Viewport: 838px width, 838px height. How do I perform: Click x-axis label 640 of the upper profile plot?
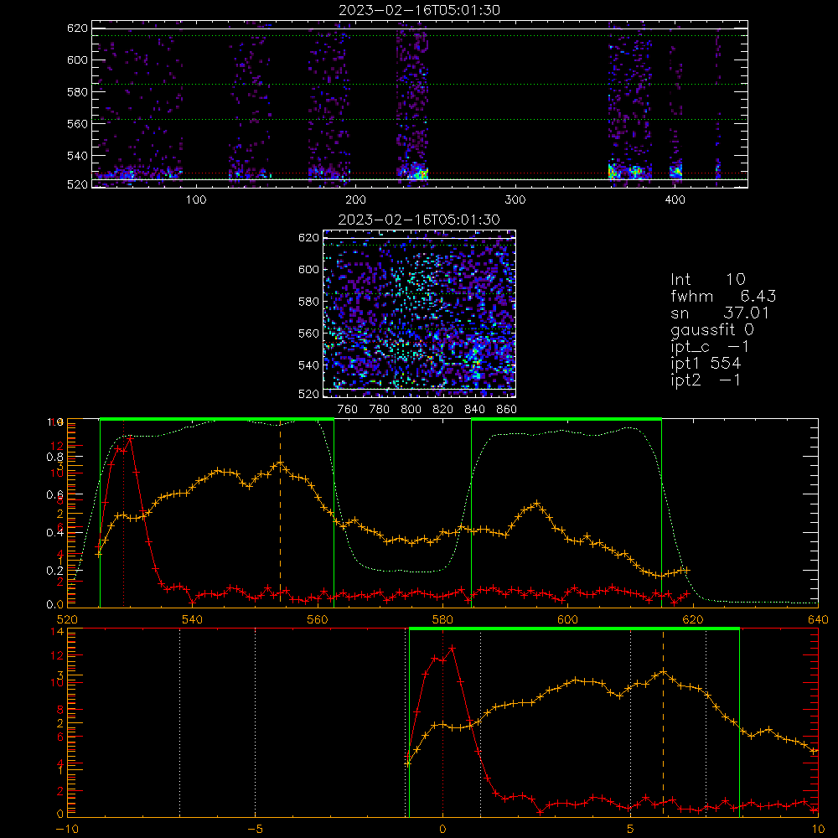coord(818,620)
